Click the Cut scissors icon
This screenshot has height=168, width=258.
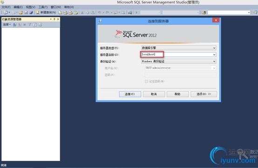tap(82, 13)
